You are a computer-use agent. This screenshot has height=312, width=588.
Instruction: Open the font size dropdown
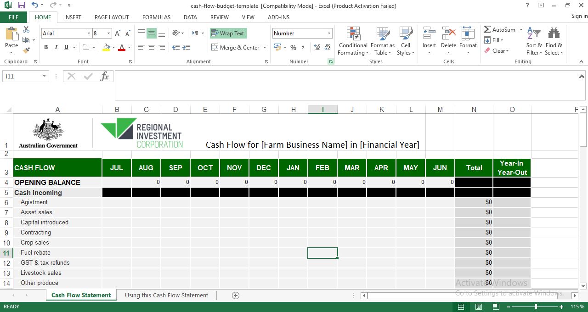coord(109,33)
